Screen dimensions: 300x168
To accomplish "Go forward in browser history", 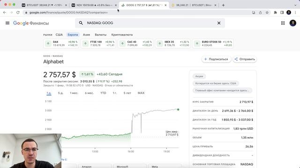I will pyautogui.click(x=11, y=13).
